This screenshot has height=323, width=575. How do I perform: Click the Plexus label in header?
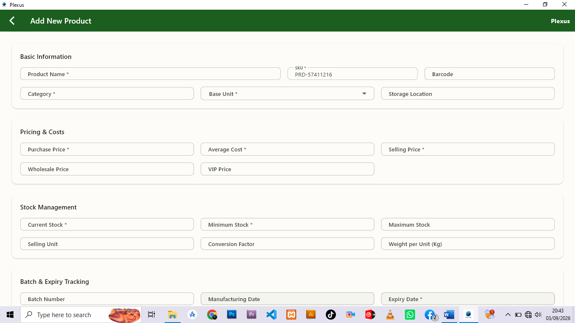(x=560, y=21)
